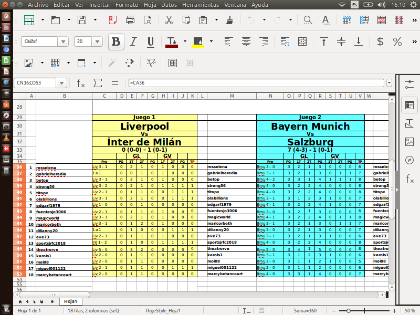The width and height of the screenshot is (420, 315).
Task: Toggle Underline formatting
Action: pos(151,42)
